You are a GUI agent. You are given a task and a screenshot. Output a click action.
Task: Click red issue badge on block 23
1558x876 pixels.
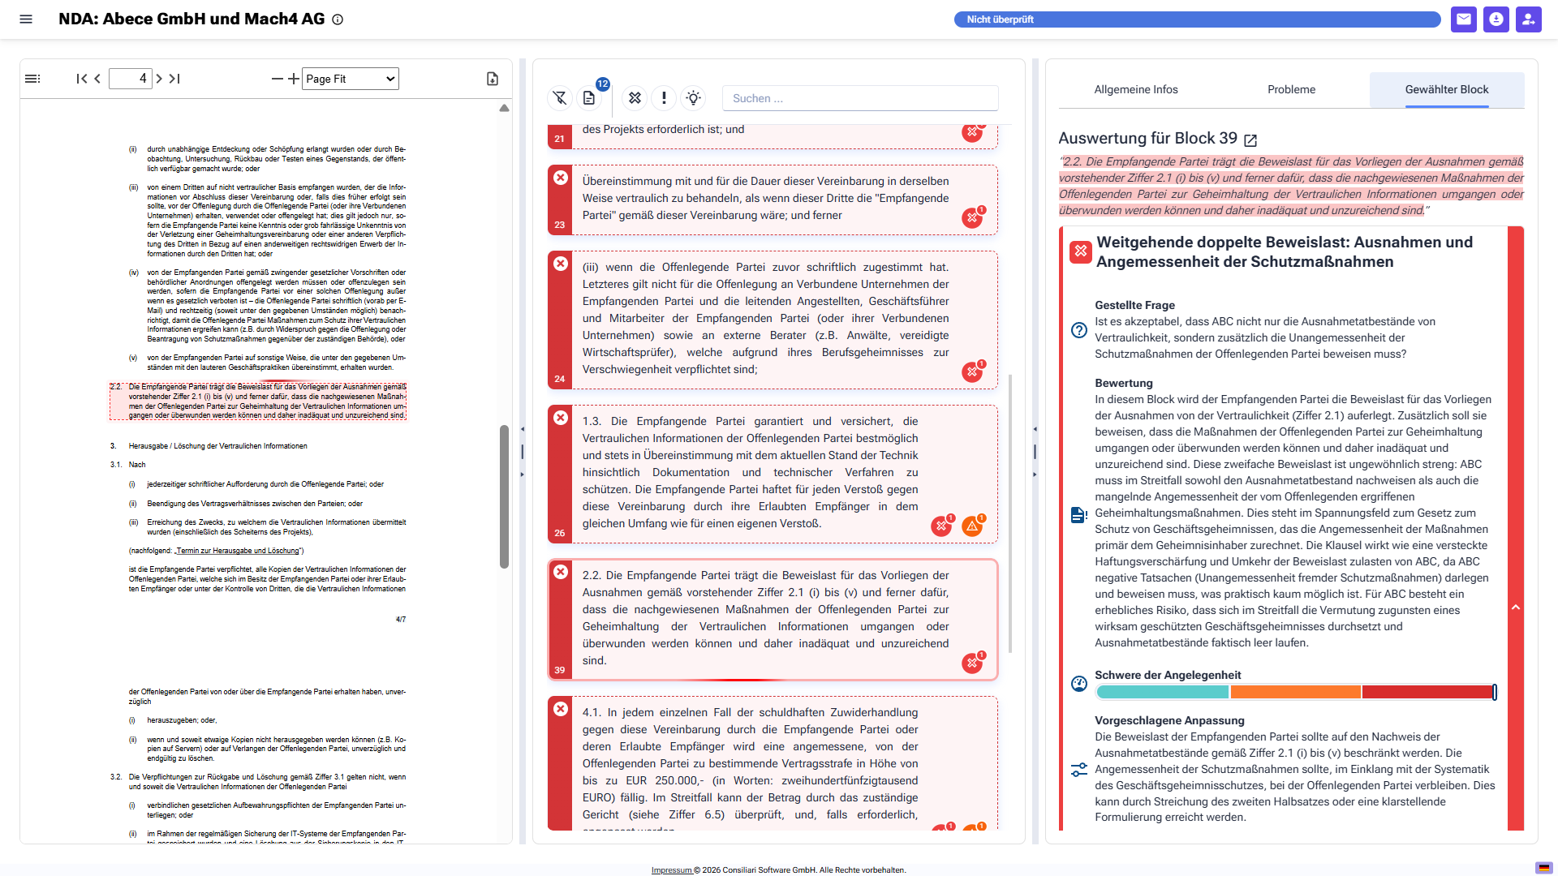click(x=972, y=217)
